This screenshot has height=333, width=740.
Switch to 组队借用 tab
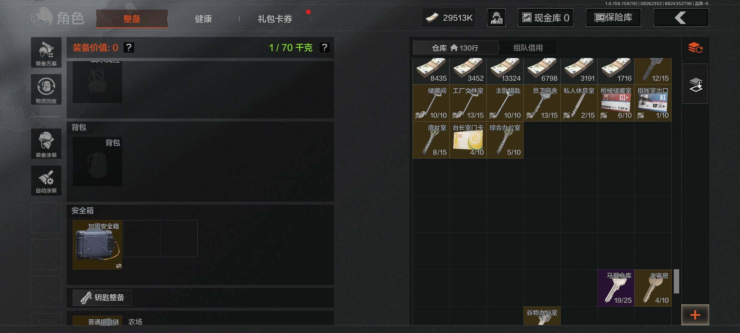[528, 48]
